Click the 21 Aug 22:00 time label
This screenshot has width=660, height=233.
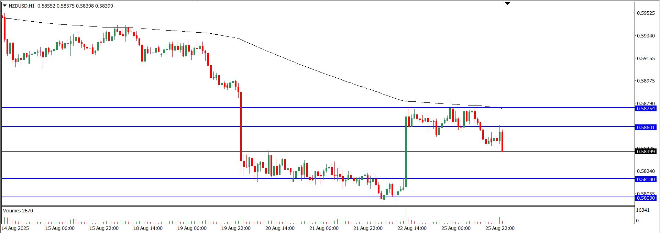tap(368, 228)
